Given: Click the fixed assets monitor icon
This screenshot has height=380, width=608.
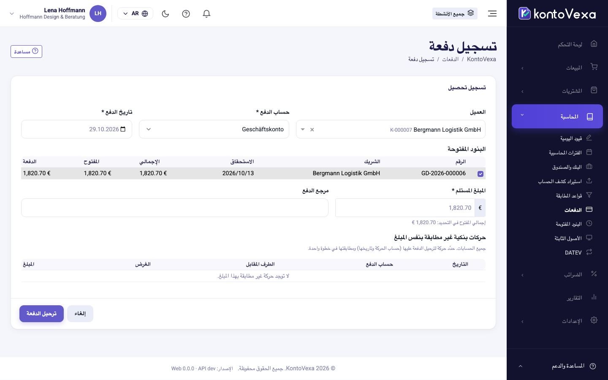Looking at the screenshot, I should click(589, 238).
